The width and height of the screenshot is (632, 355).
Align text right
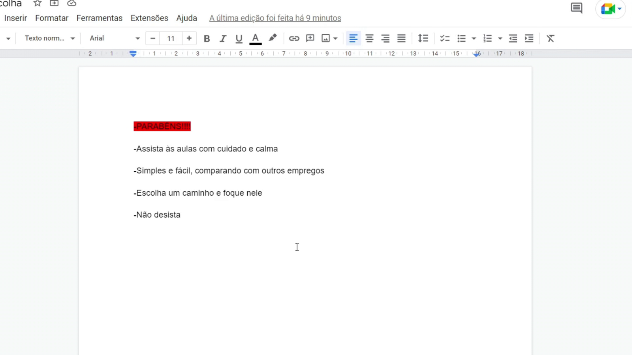pyautogui.click(x=385, y=38)
